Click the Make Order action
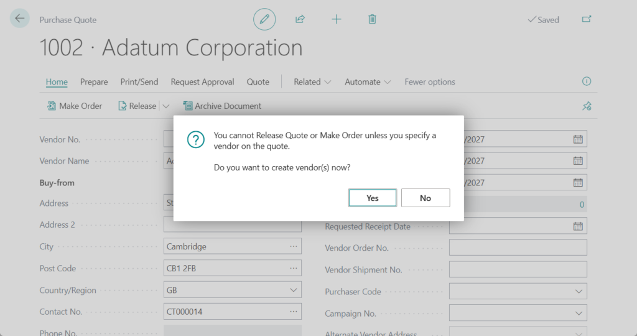The height and width of the screenshot is (336, 637). click(75, 106)
